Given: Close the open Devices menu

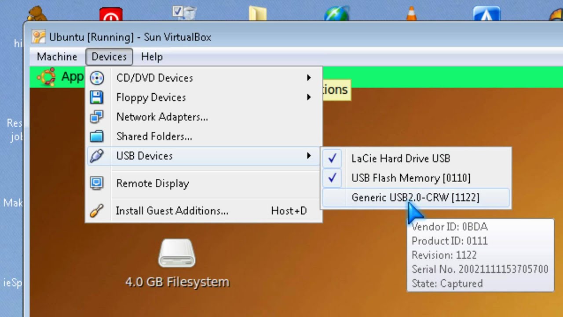Looking at the screenshot, I should point(109,57).
